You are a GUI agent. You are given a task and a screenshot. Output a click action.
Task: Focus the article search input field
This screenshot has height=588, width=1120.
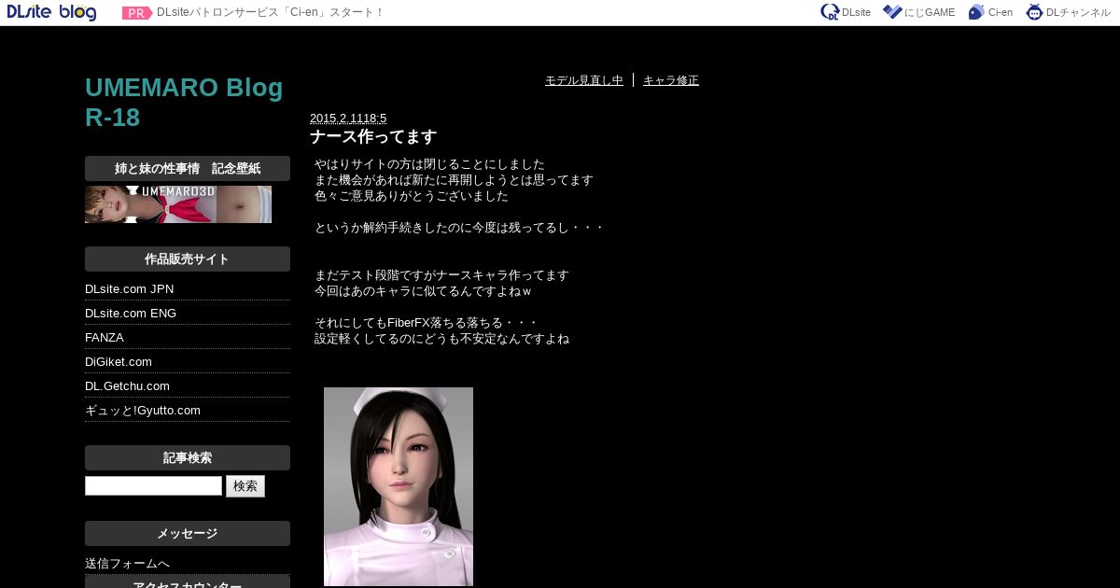[x=153, y=486]
